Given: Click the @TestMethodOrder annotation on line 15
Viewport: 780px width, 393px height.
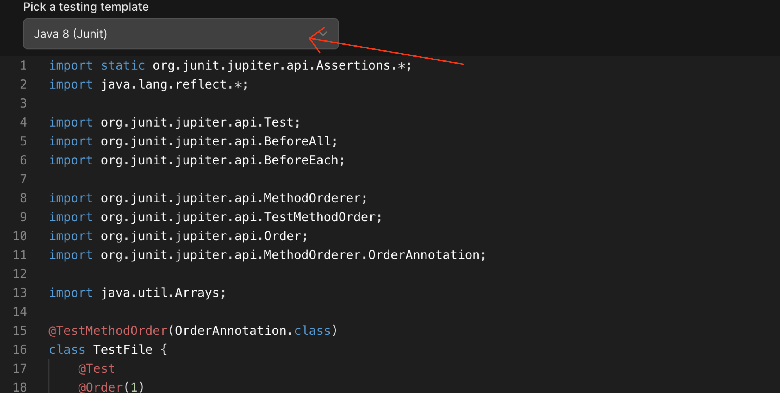Looking at the screenshot, I should (108, 331).
